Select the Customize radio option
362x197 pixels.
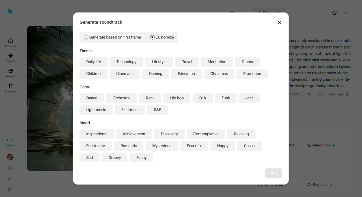(152, 37)
